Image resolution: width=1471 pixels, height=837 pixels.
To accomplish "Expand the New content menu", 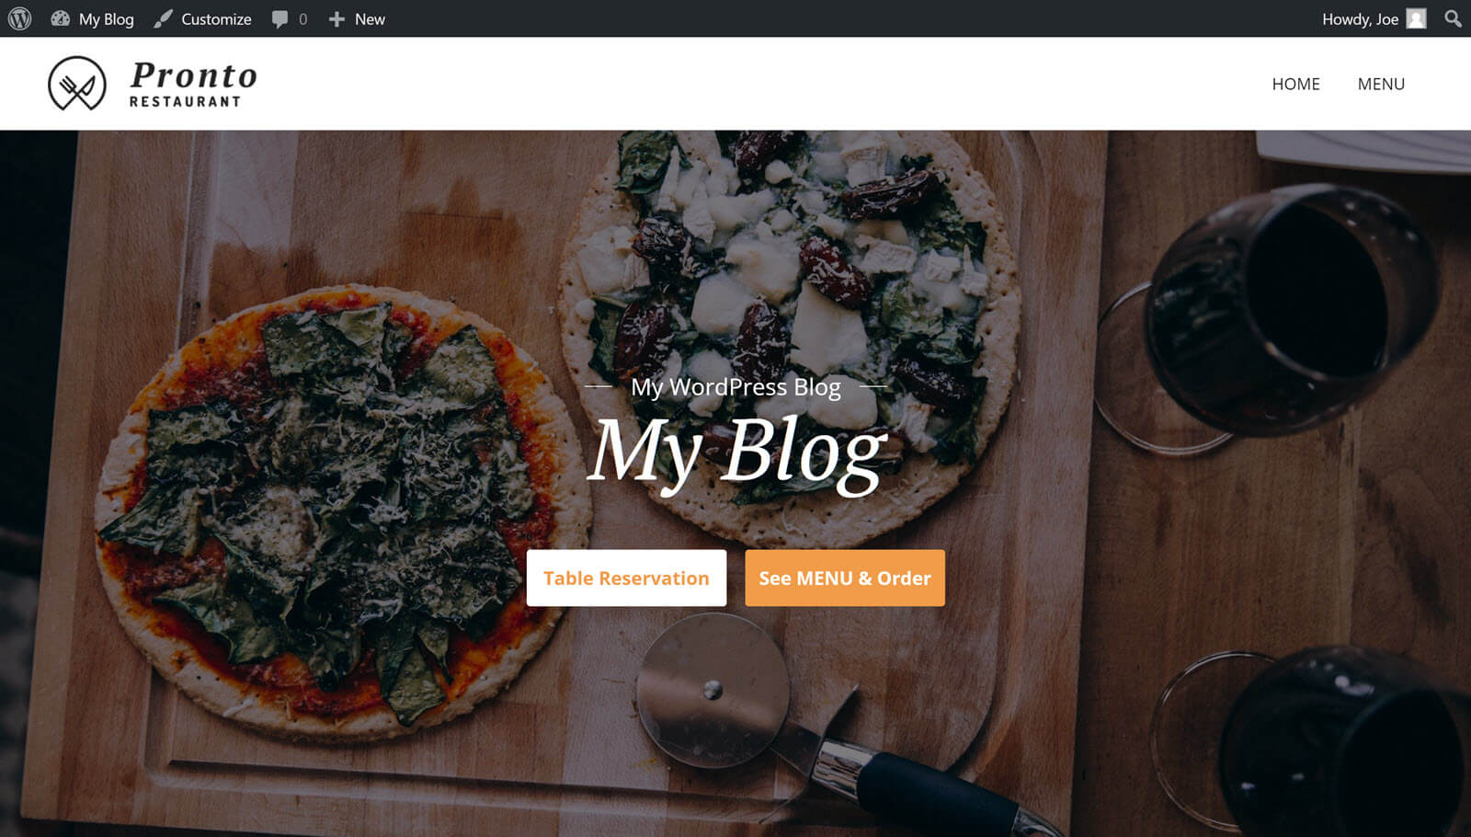I will click(x=370, y=19).
